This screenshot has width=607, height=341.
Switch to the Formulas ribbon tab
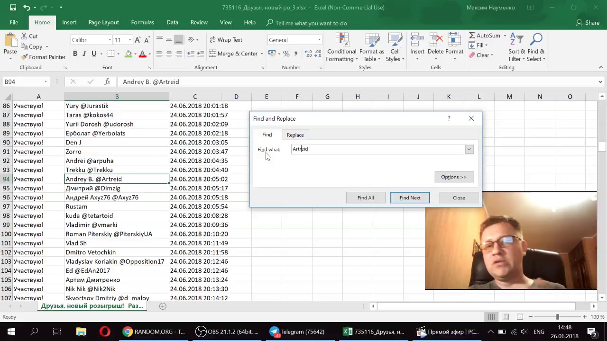click(142, 23)
